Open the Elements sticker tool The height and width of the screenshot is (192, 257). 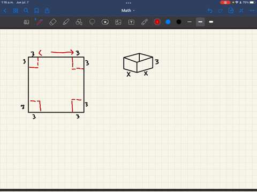click(x=105, y=22)
